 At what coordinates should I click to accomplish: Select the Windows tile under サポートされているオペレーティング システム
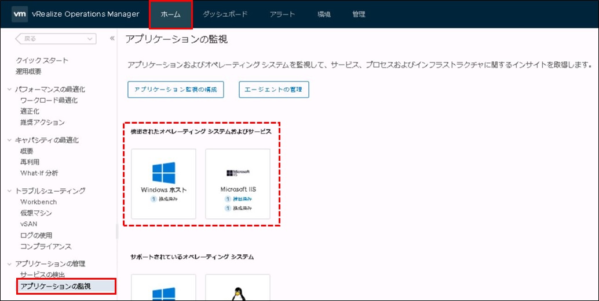coord(163,287)
